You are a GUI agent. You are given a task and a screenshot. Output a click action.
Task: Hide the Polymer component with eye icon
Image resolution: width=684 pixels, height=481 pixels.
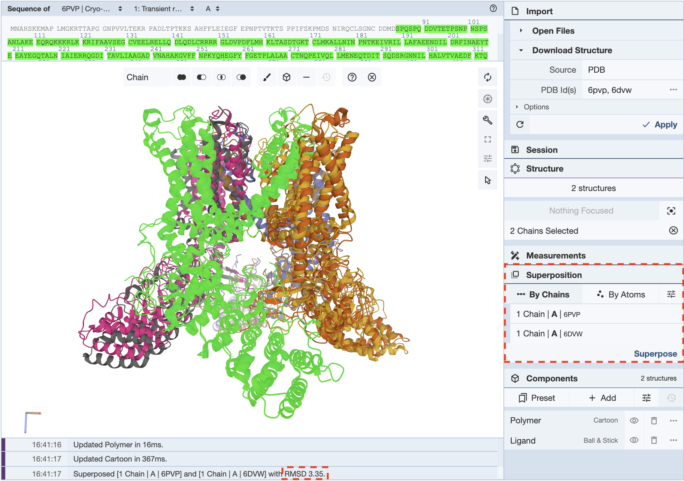point(634,420)
